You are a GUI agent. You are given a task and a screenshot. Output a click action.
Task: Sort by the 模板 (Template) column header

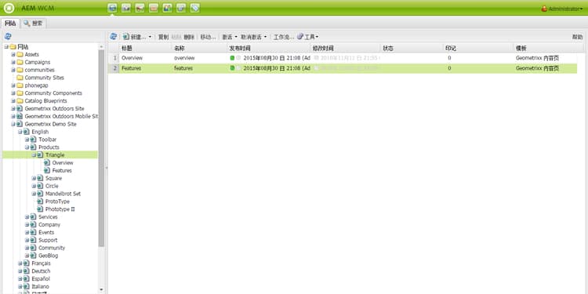tap(548, 48)
